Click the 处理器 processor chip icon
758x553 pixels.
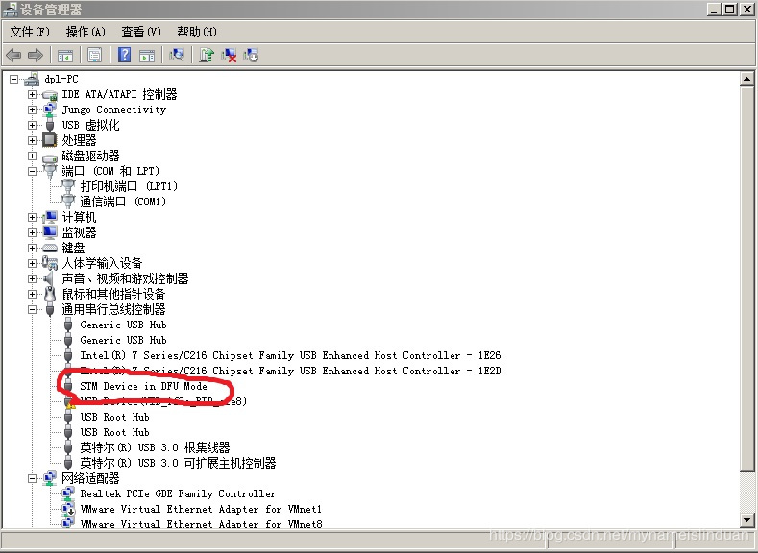pyautogui.click(x=50, y=140)
